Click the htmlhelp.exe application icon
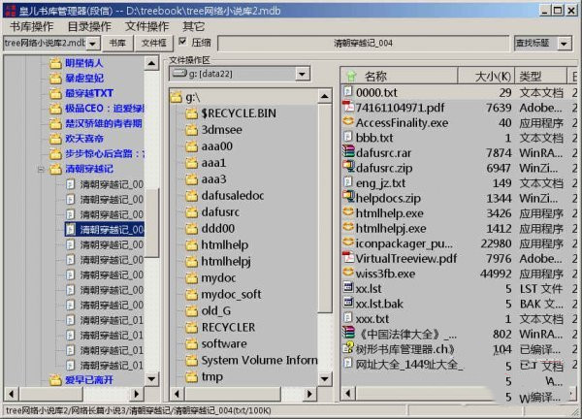 coord(348,212)
